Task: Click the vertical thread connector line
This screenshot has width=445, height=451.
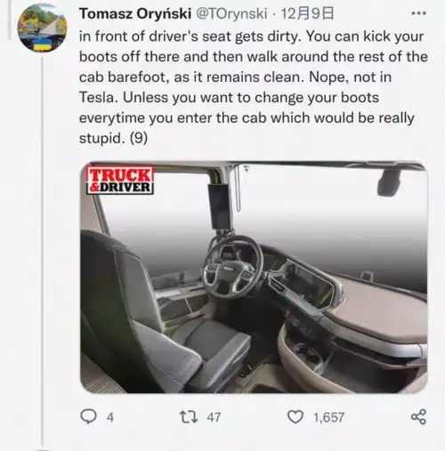Action: point(43,252)
